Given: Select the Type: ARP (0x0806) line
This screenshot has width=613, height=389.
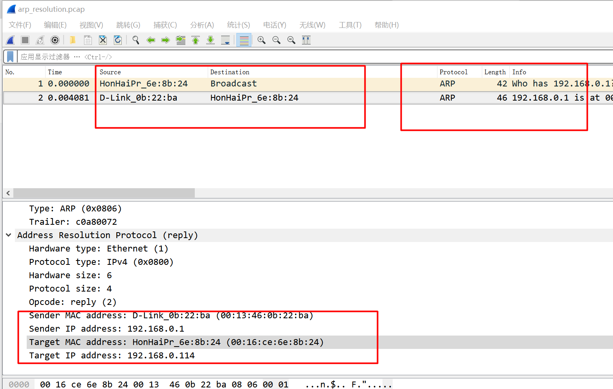Looking at the screenshot, I should click(75, 209).
